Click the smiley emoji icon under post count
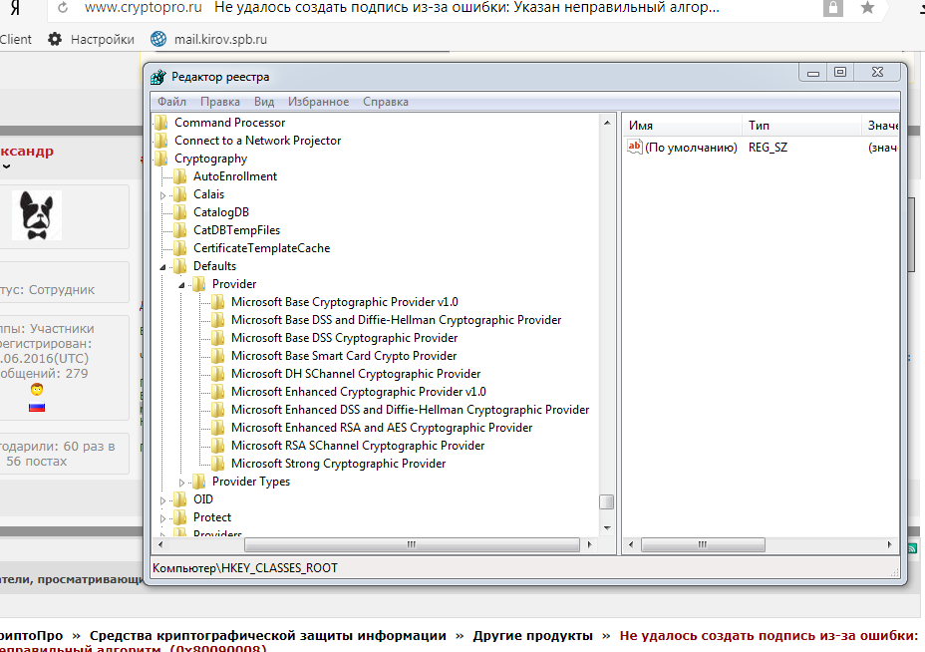The image size is (925, 652). pos(37,390)
